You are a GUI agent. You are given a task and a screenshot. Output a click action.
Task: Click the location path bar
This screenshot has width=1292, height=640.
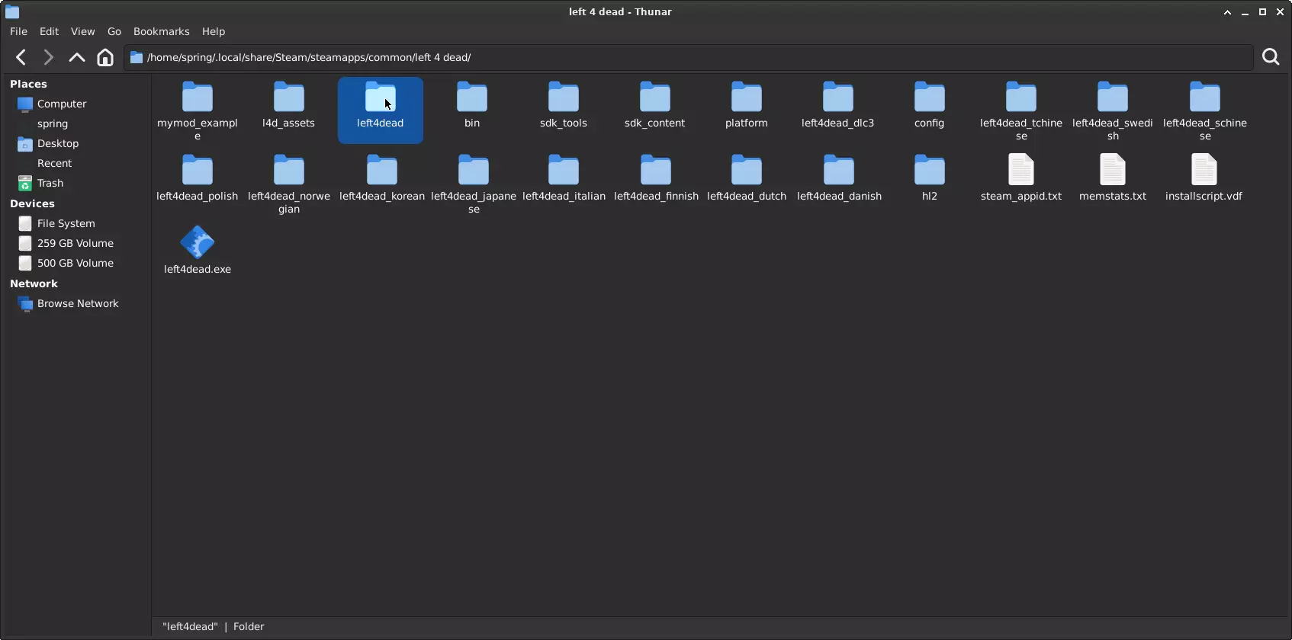(x=689, y=57)
